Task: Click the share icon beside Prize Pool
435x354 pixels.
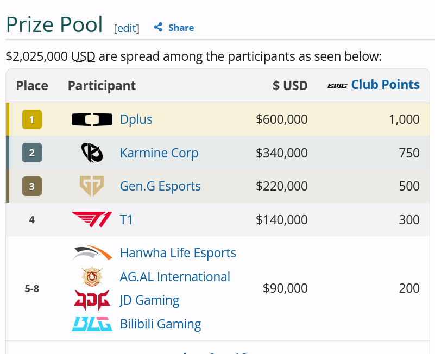Action: pos(158,27)
